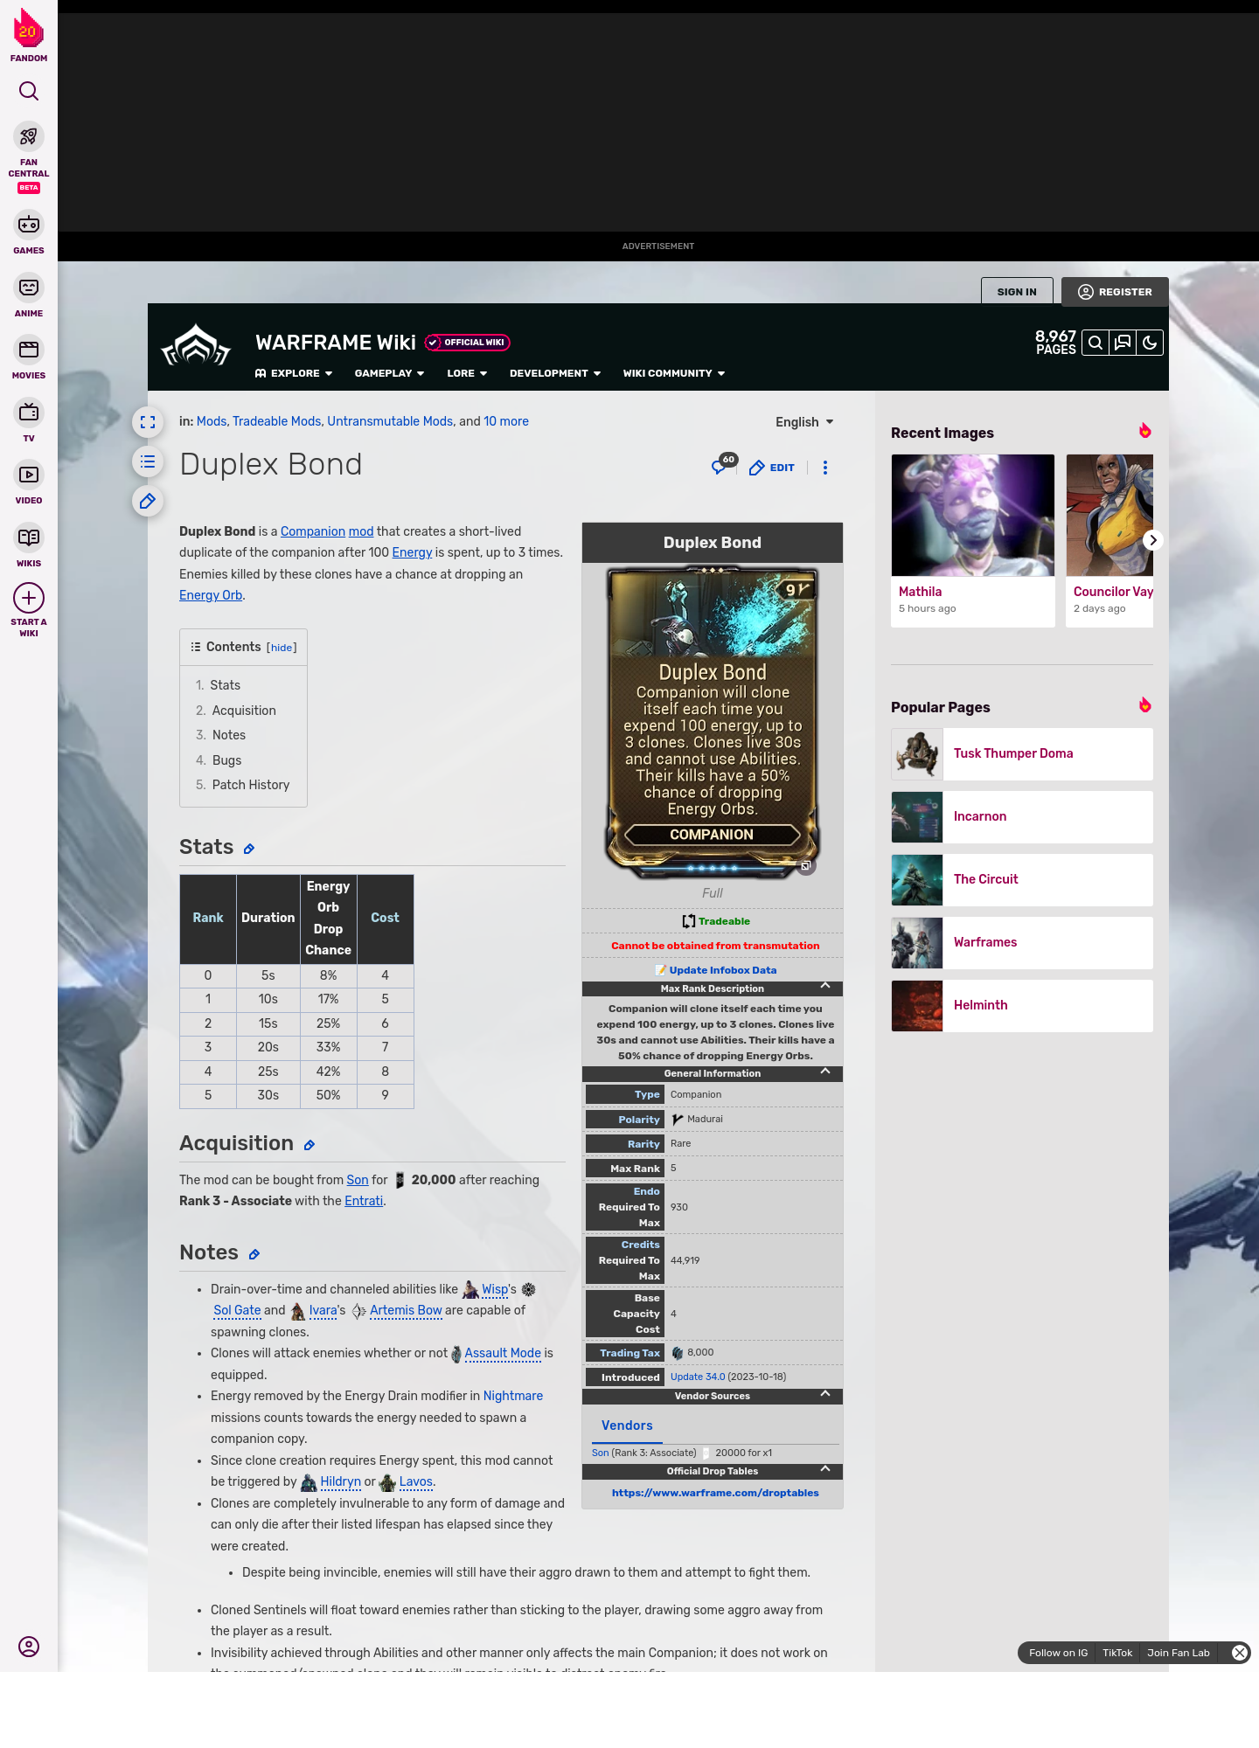Image resolution: width=1259 pixels, height=1748 pixels.
Task: Advance Recent Images carousel arrow
Action: (x=1152, y=540)
